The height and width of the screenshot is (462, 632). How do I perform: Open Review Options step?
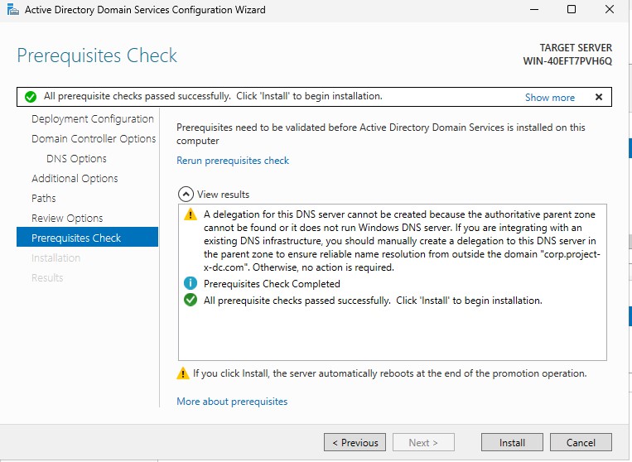click(67, 219)
